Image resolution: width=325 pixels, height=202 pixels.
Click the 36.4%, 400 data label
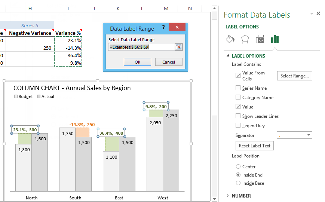point(111,133)
